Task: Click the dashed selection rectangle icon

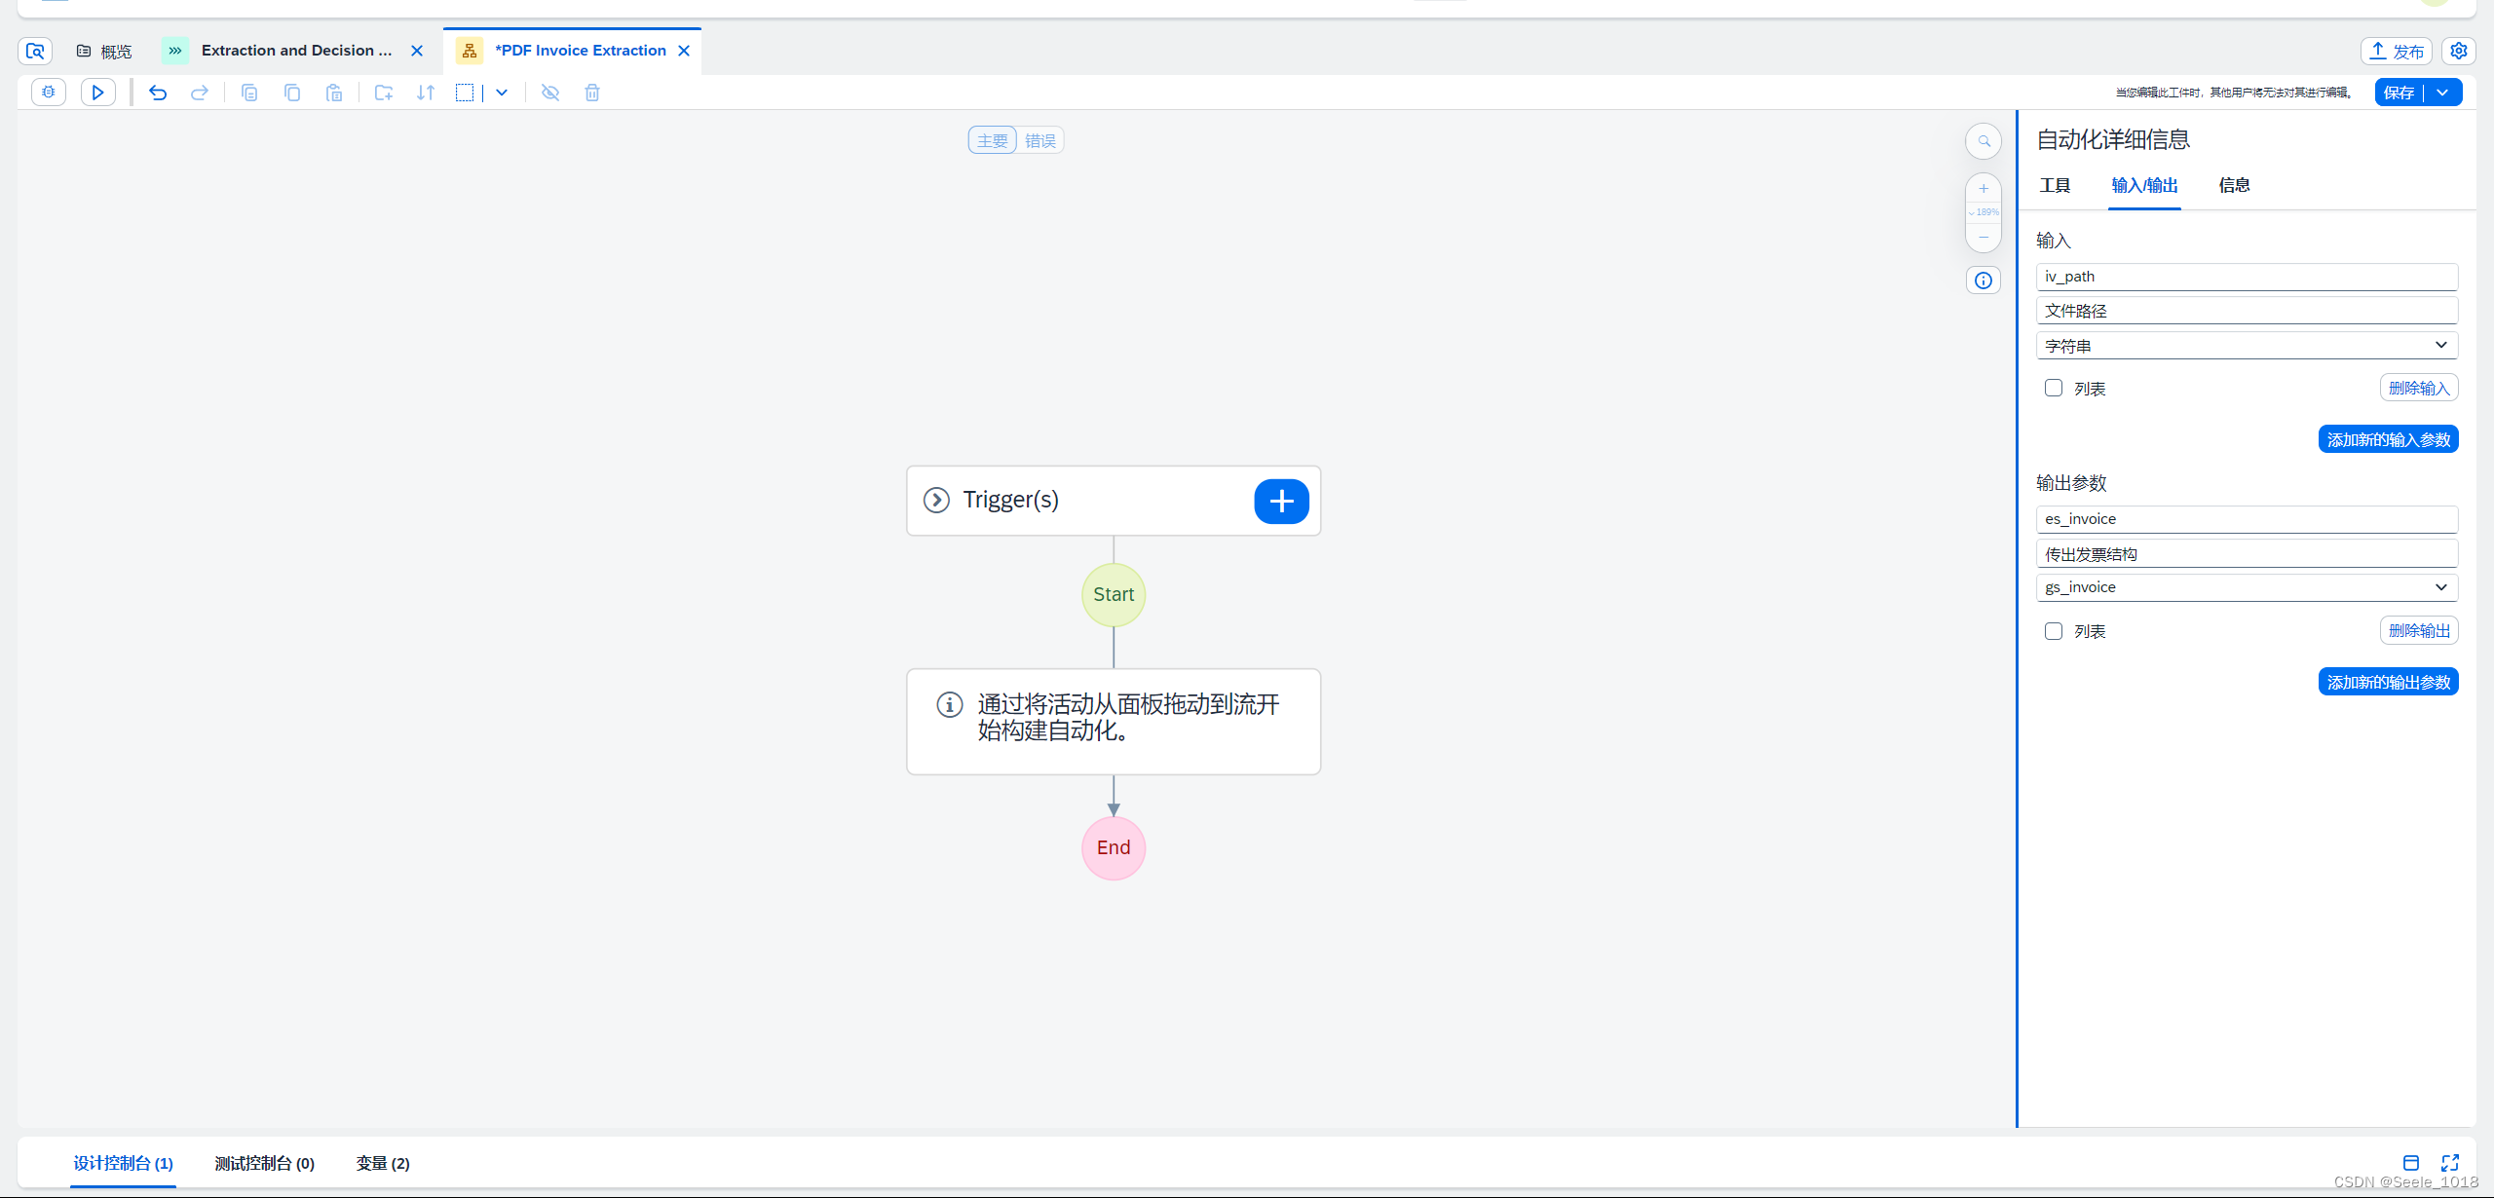Action: pyautogui.click(x=465, y=93)
